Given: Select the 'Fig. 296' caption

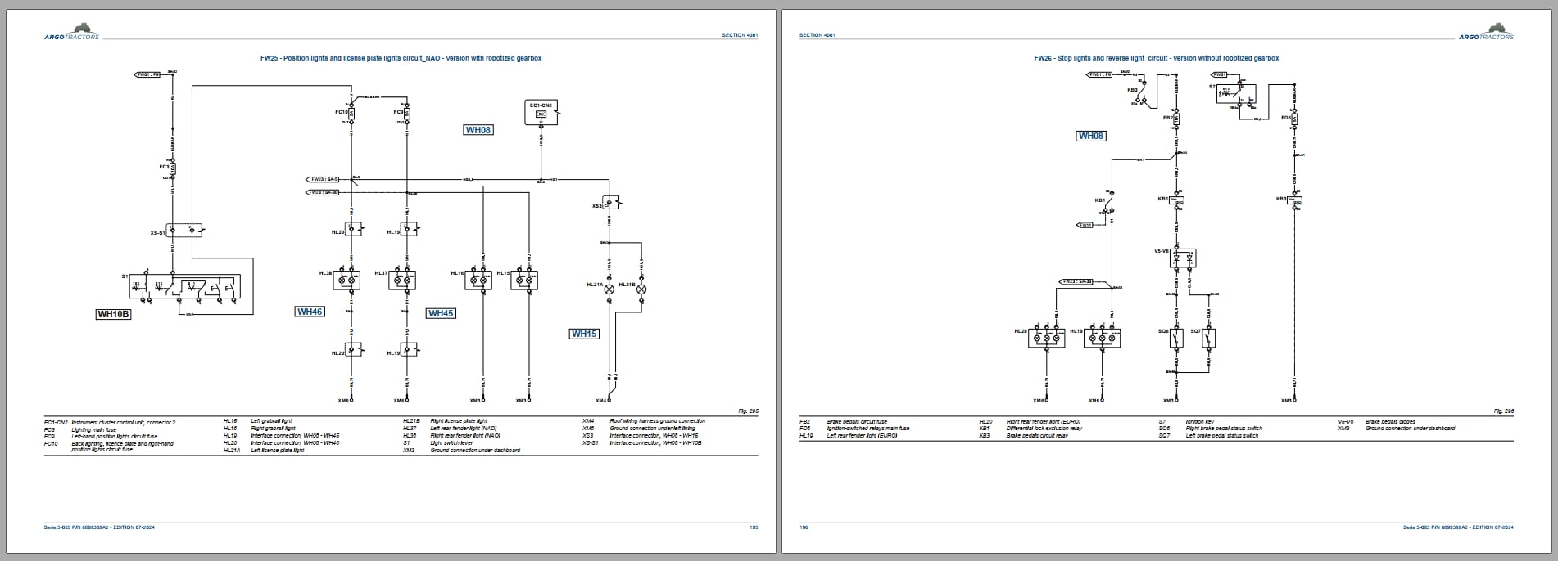Looking at the screenshot, I should tap(1503, 411).
